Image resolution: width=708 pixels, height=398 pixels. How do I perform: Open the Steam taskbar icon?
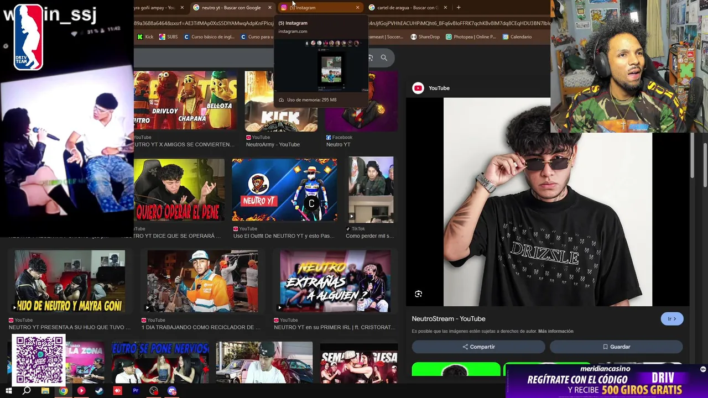(x=99, y=391)
